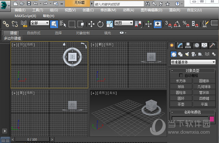Toggle Window/Crossing selection mode
219x143 pixels.
pos(81,24)
